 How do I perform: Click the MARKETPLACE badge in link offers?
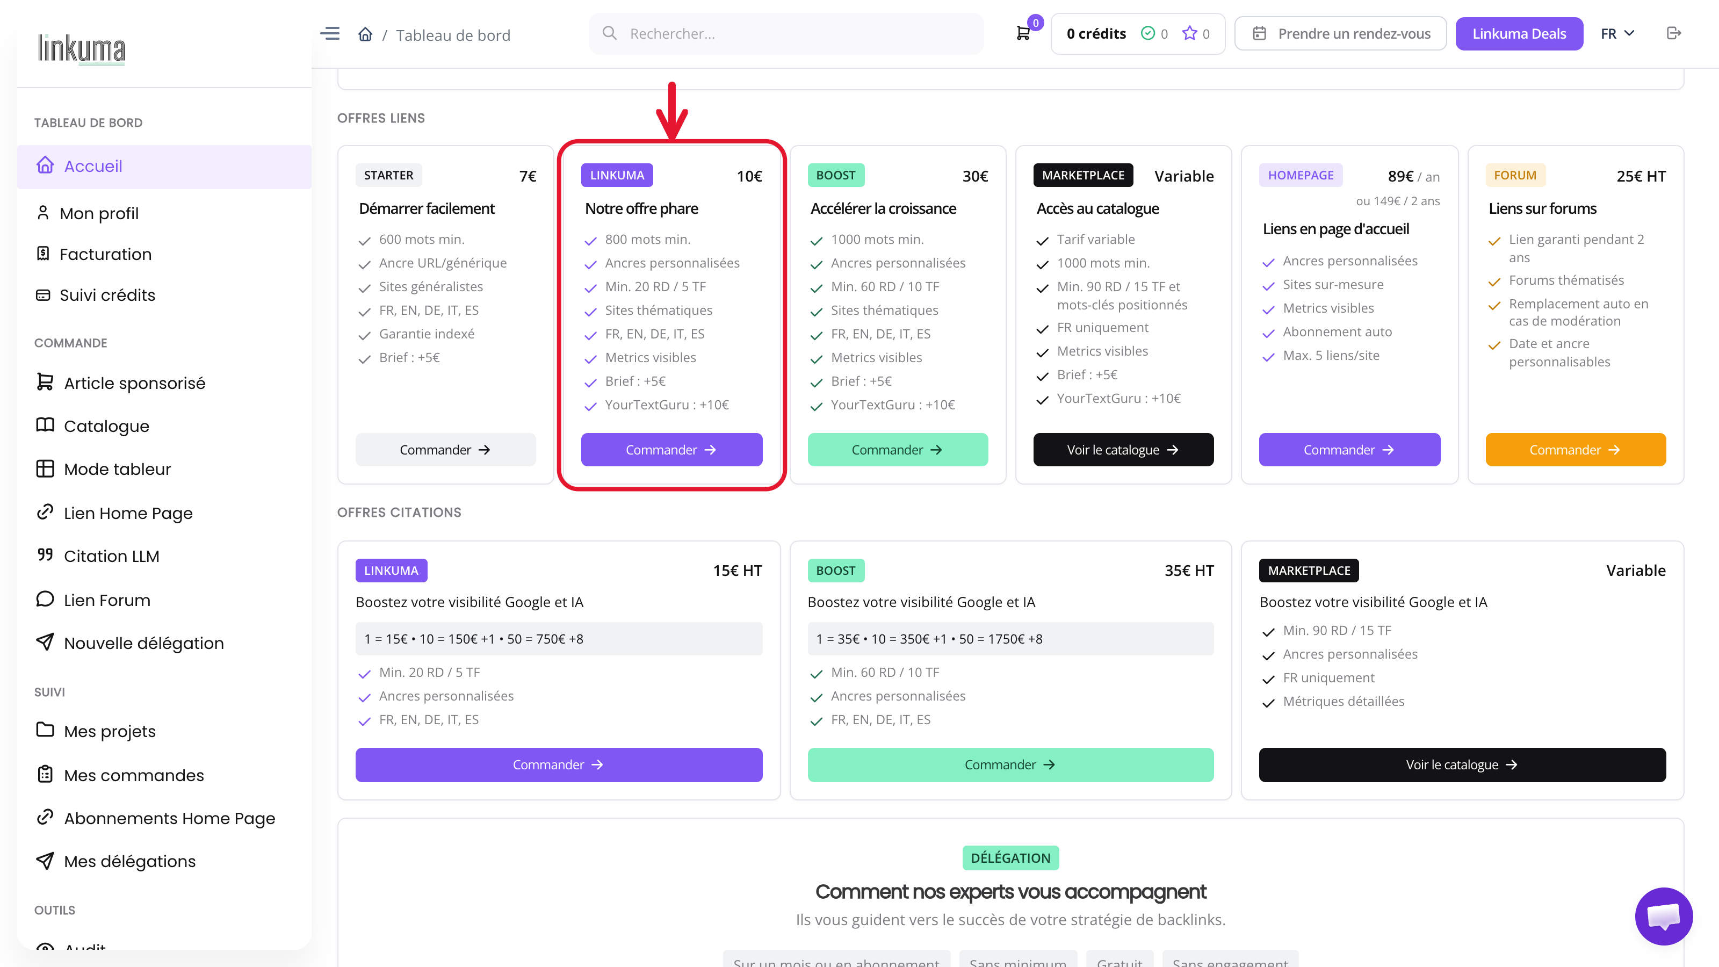(x=1083, y=176)
